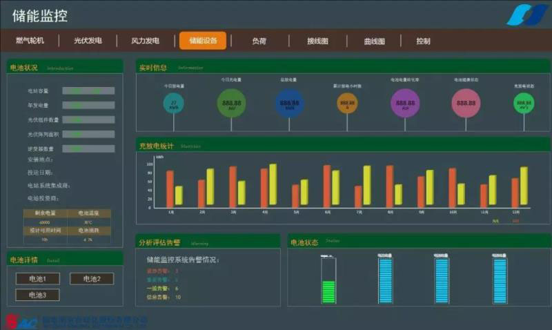
Task: Select the highlighted 储能设备 tab
Action: point(203,41)
